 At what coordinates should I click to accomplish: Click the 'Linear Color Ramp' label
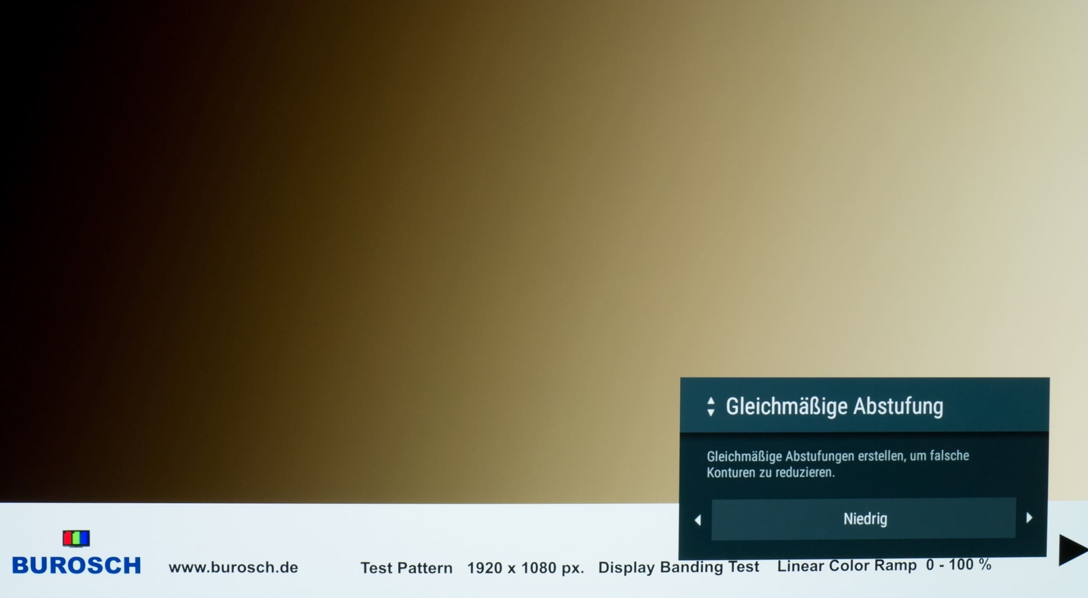point(846,566)
